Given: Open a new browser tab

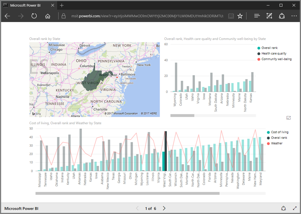Looking at the screenshot, I should click(x=62, y=5).
